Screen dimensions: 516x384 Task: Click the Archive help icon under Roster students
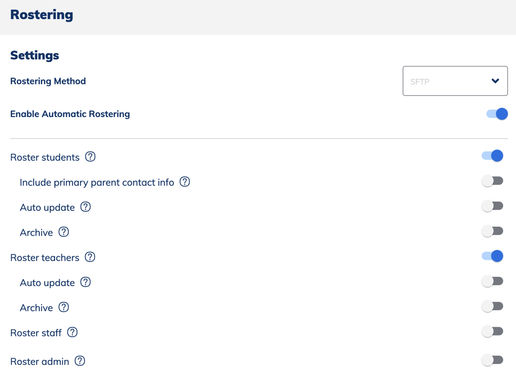point(63,232)
